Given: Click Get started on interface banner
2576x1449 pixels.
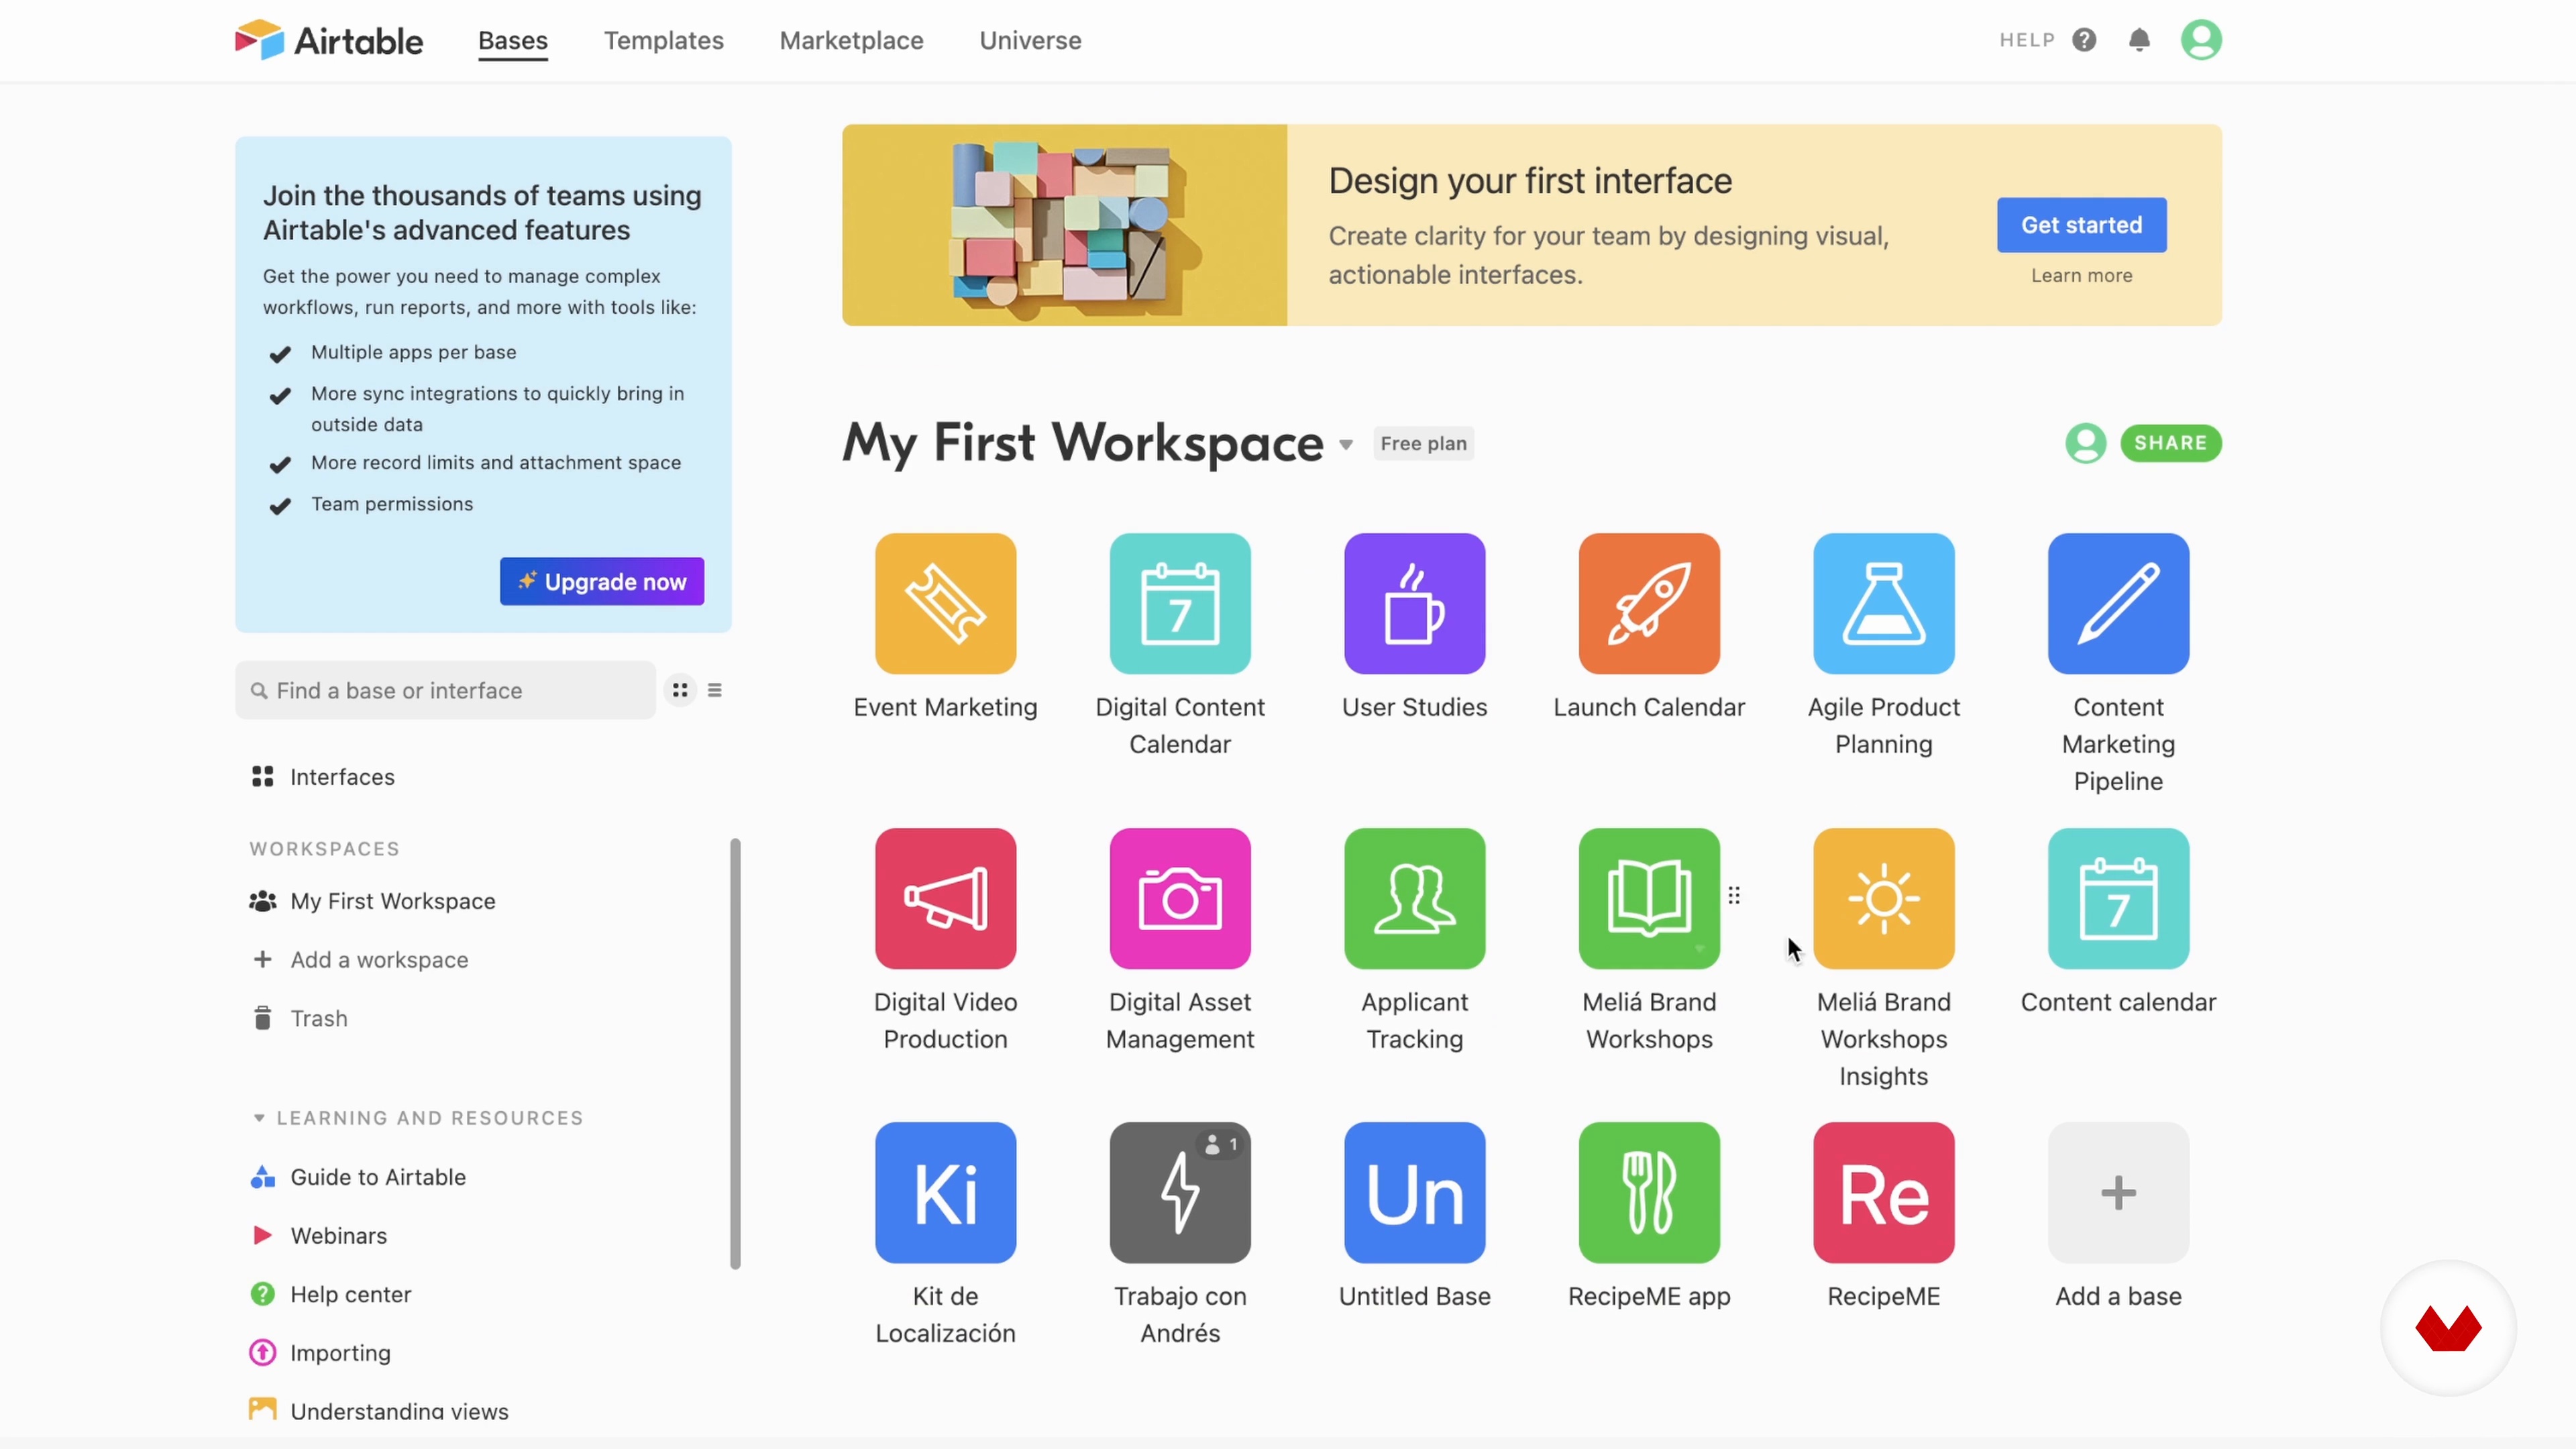Looking at the screenshot, I should 2082,225.
